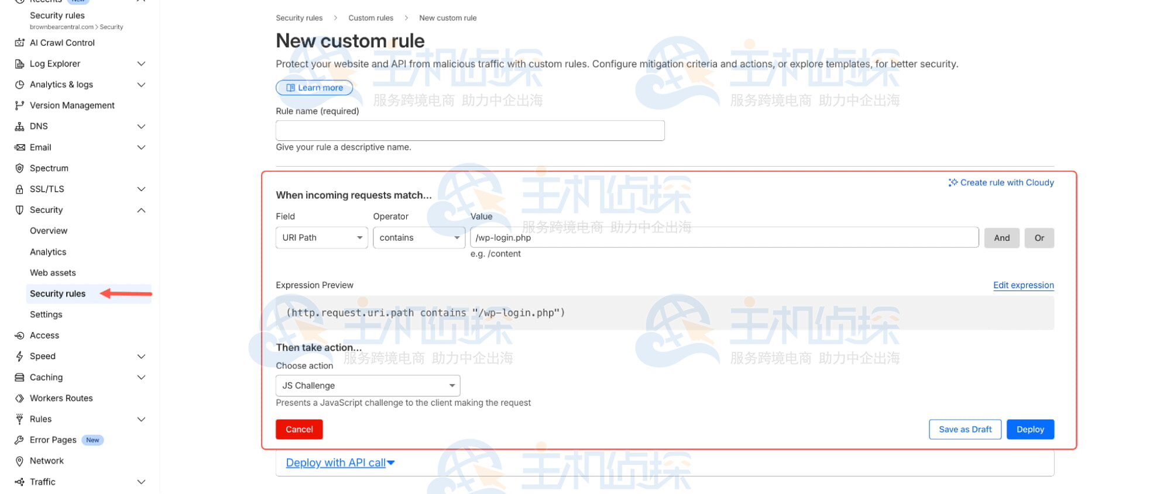Screen dimensions: 1170x494
Task: Click the Expression Preview code box
Action: click(x=665, y=313)
